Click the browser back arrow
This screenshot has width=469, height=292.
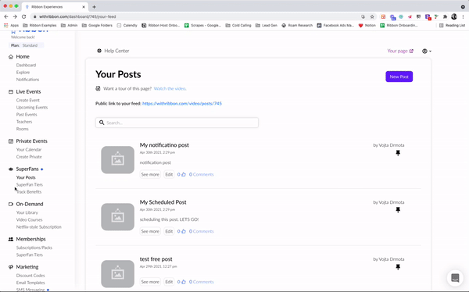click(6, 16)
